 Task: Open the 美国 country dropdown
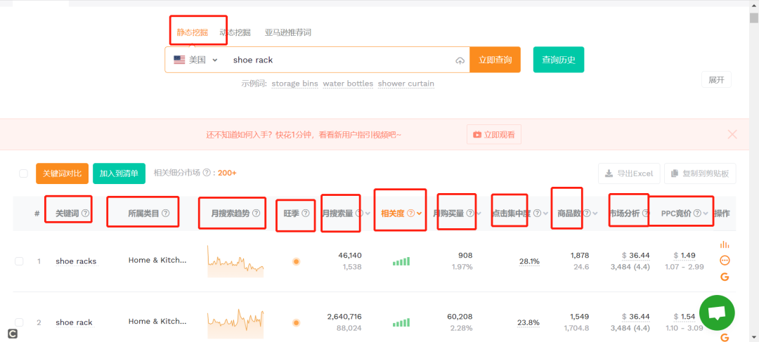pos(196,60)
